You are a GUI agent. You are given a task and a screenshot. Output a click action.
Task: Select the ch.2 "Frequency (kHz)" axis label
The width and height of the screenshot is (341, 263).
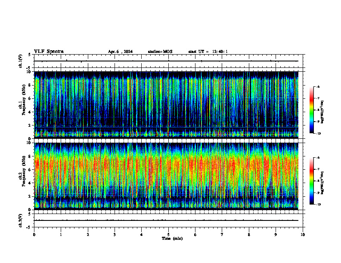[24, 171]
